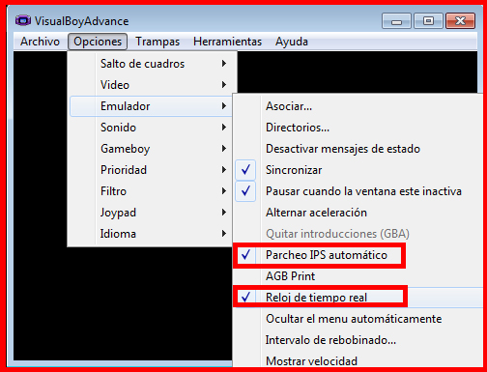The width and height of the screenshot is (487, 372).
Task: Open Directorios... settings
Action: 358,128
